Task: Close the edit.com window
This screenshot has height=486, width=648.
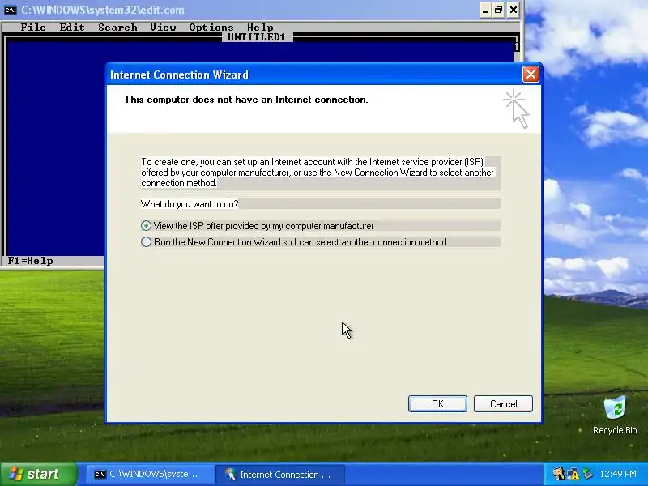Action: 513,10
